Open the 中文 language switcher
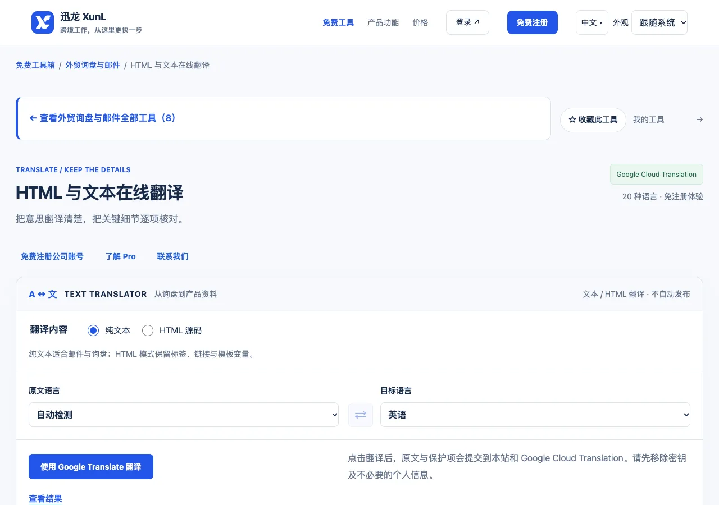719x505 pixels. tap(592, 22)
